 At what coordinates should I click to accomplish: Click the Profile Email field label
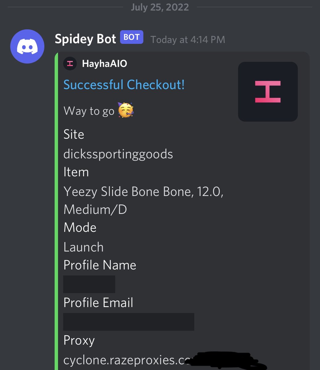(x=98, y=302)
